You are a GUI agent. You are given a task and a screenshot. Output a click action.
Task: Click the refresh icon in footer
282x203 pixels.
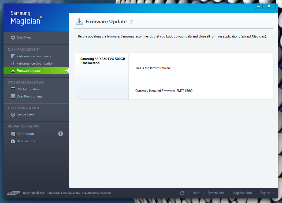tap(182, 193)
